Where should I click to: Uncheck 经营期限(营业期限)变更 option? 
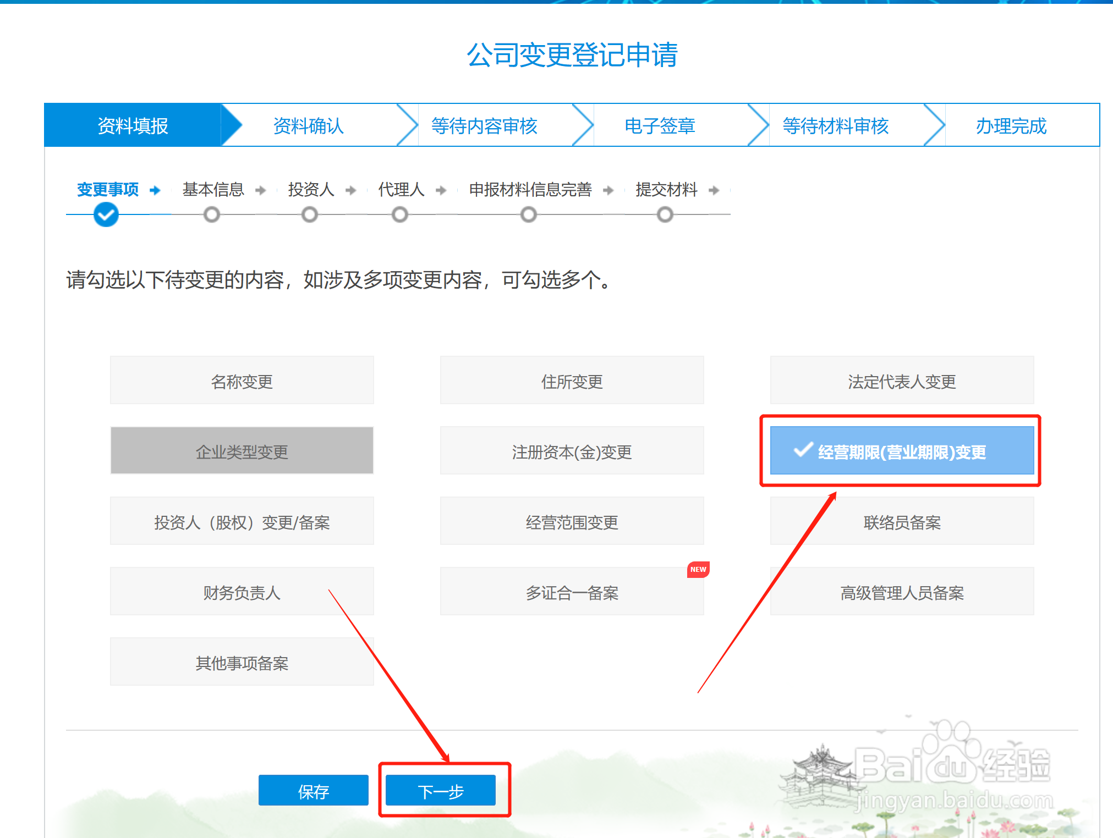click(902, 451)
